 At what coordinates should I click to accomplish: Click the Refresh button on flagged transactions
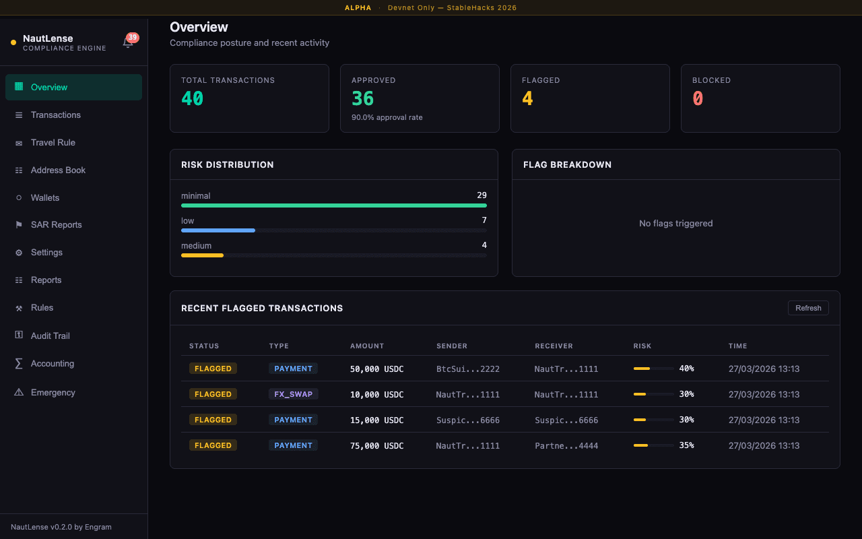tap(808, 307)
